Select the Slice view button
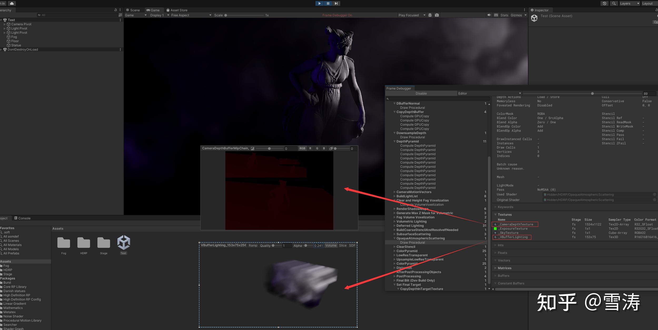This screenshot has width=658, height=330. pos(343,245)
